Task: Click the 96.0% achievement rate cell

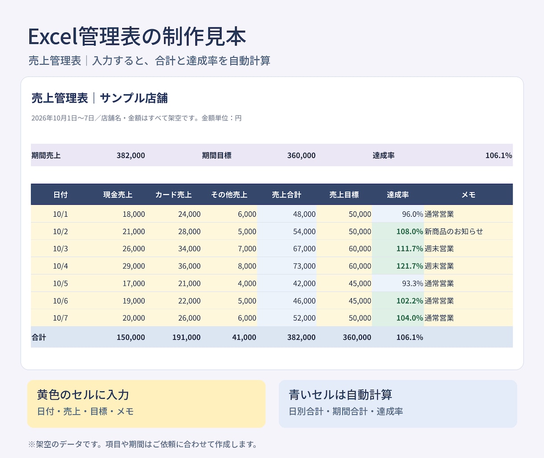Action: [398, 214]
